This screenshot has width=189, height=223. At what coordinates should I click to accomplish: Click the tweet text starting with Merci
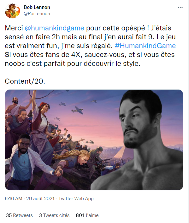pos(90,46)
